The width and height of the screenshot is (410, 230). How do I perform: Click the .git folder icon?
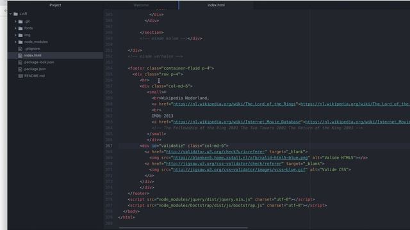point(20,21)
